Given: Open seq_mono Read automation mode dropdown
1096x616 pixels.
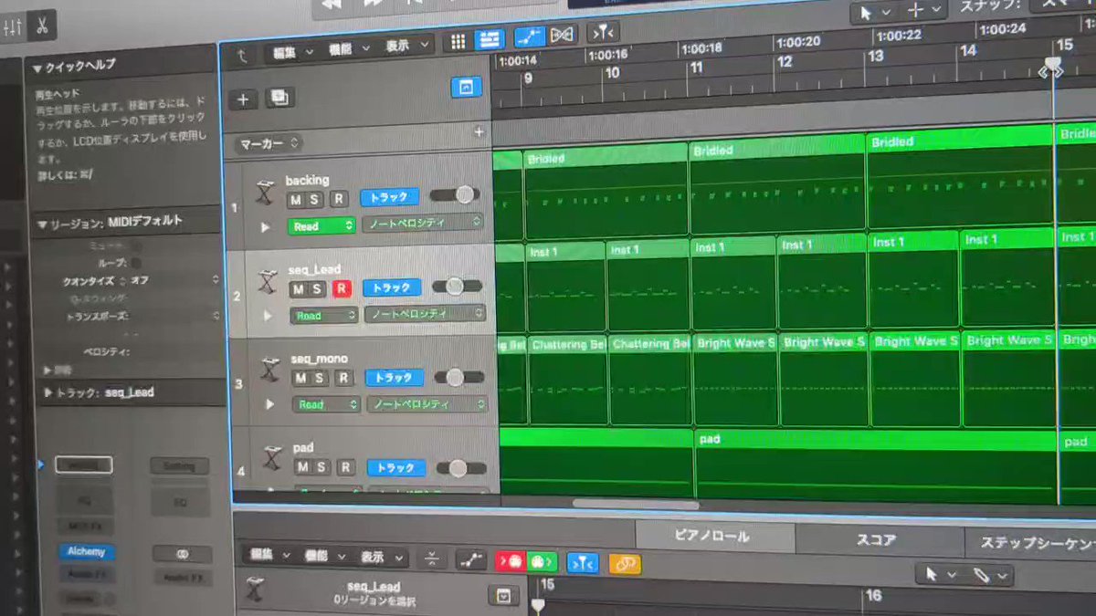Looking at the screenshot, I should (326, 404).
